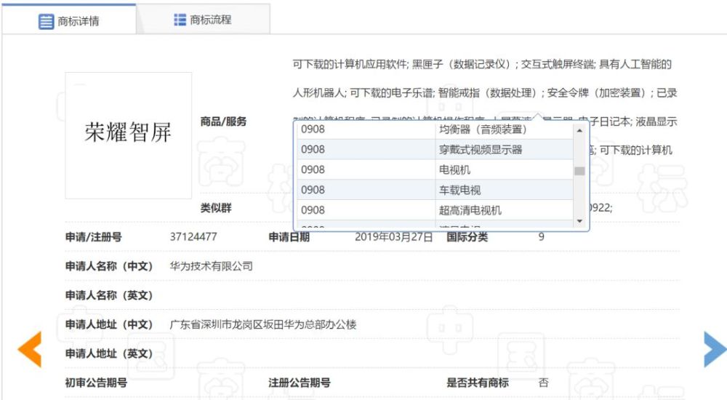Image resolution: width=727 pixels, height=400 pixels.
Task: Select the 电视机 row
Action: pyautogui.click(x=435, y=170)
